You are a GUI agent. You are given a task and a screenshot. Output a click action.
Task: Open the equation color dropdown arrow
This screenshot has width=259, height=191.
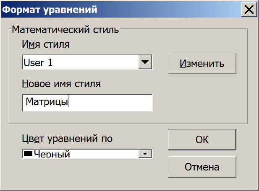[x=145, y=154]
